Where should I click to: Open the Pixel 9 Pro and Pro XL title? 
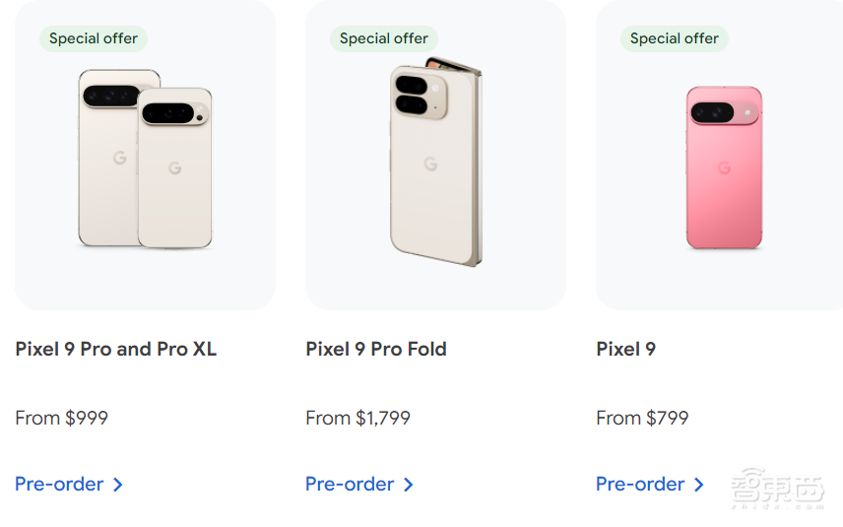[x=116, y=349]
